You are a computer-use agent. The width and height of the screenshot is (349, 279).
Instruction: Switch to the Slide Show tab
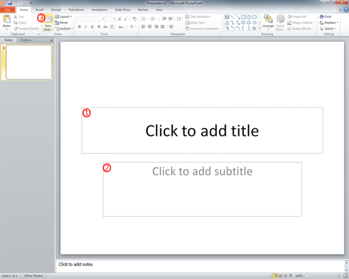tap(122, 10)
